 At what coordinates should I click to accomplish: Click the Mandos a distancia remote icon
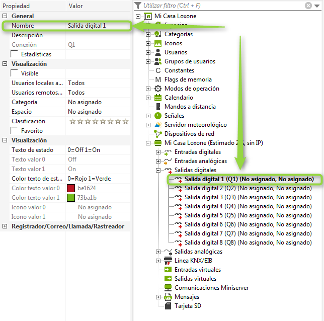(158, 107)
